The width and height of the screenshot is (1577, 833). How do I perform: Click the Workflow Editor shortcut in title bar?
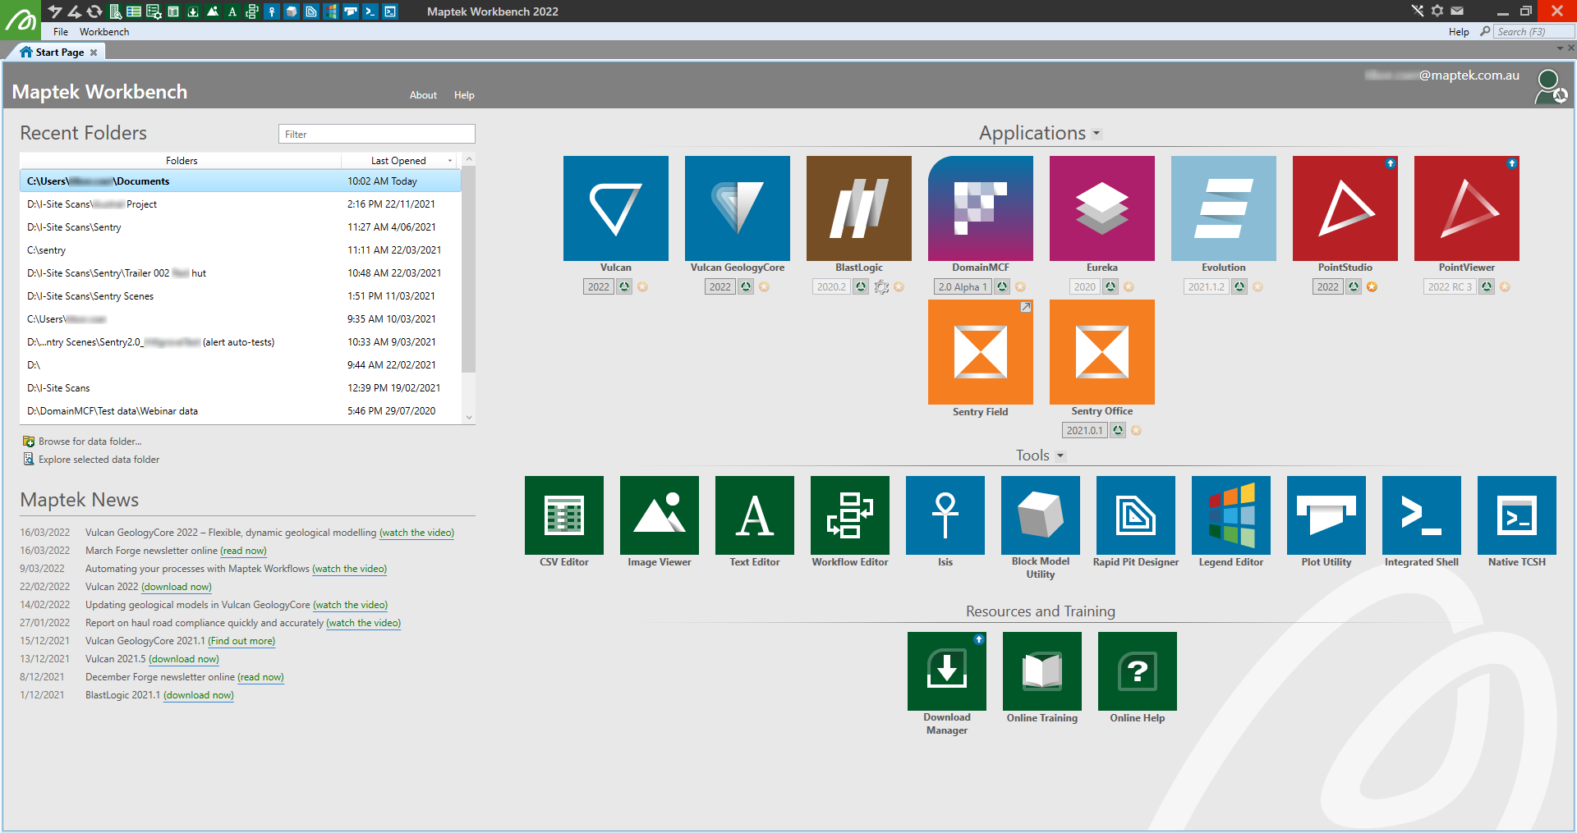[252, 11]
